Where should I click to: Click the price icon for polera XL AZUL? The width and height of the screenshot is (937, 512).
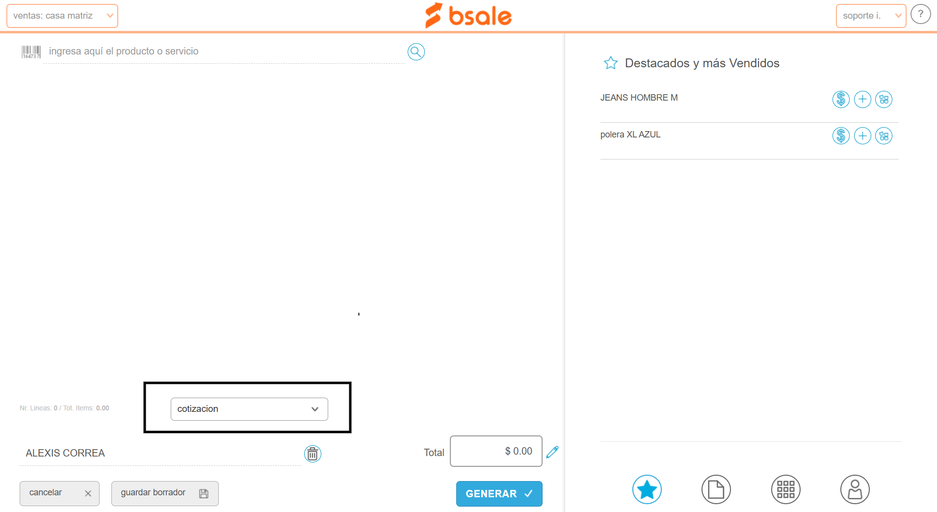coord(841,135)
